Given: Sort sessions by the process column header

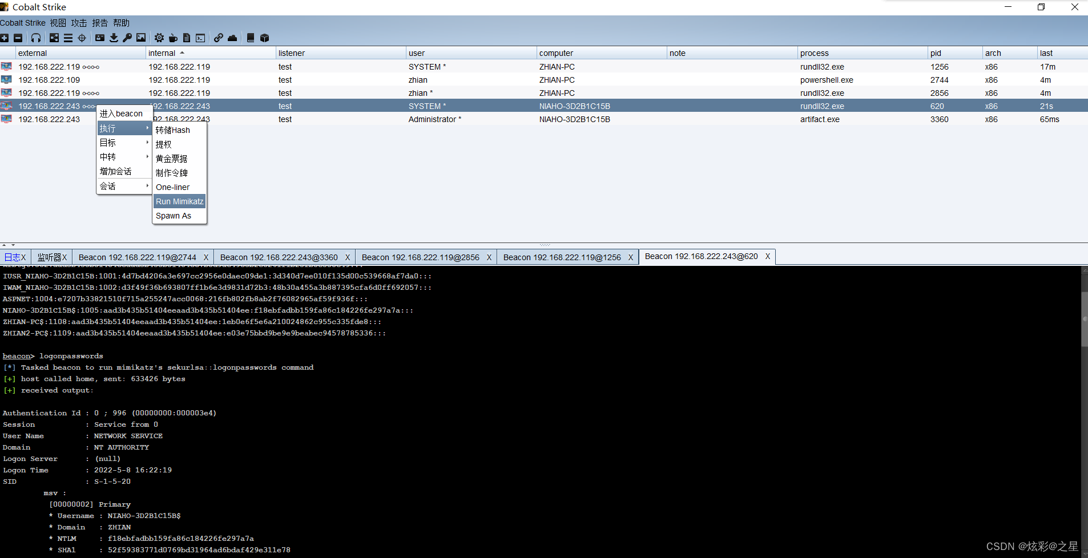Looking at the screenshot, I should [x=863, y=53].
